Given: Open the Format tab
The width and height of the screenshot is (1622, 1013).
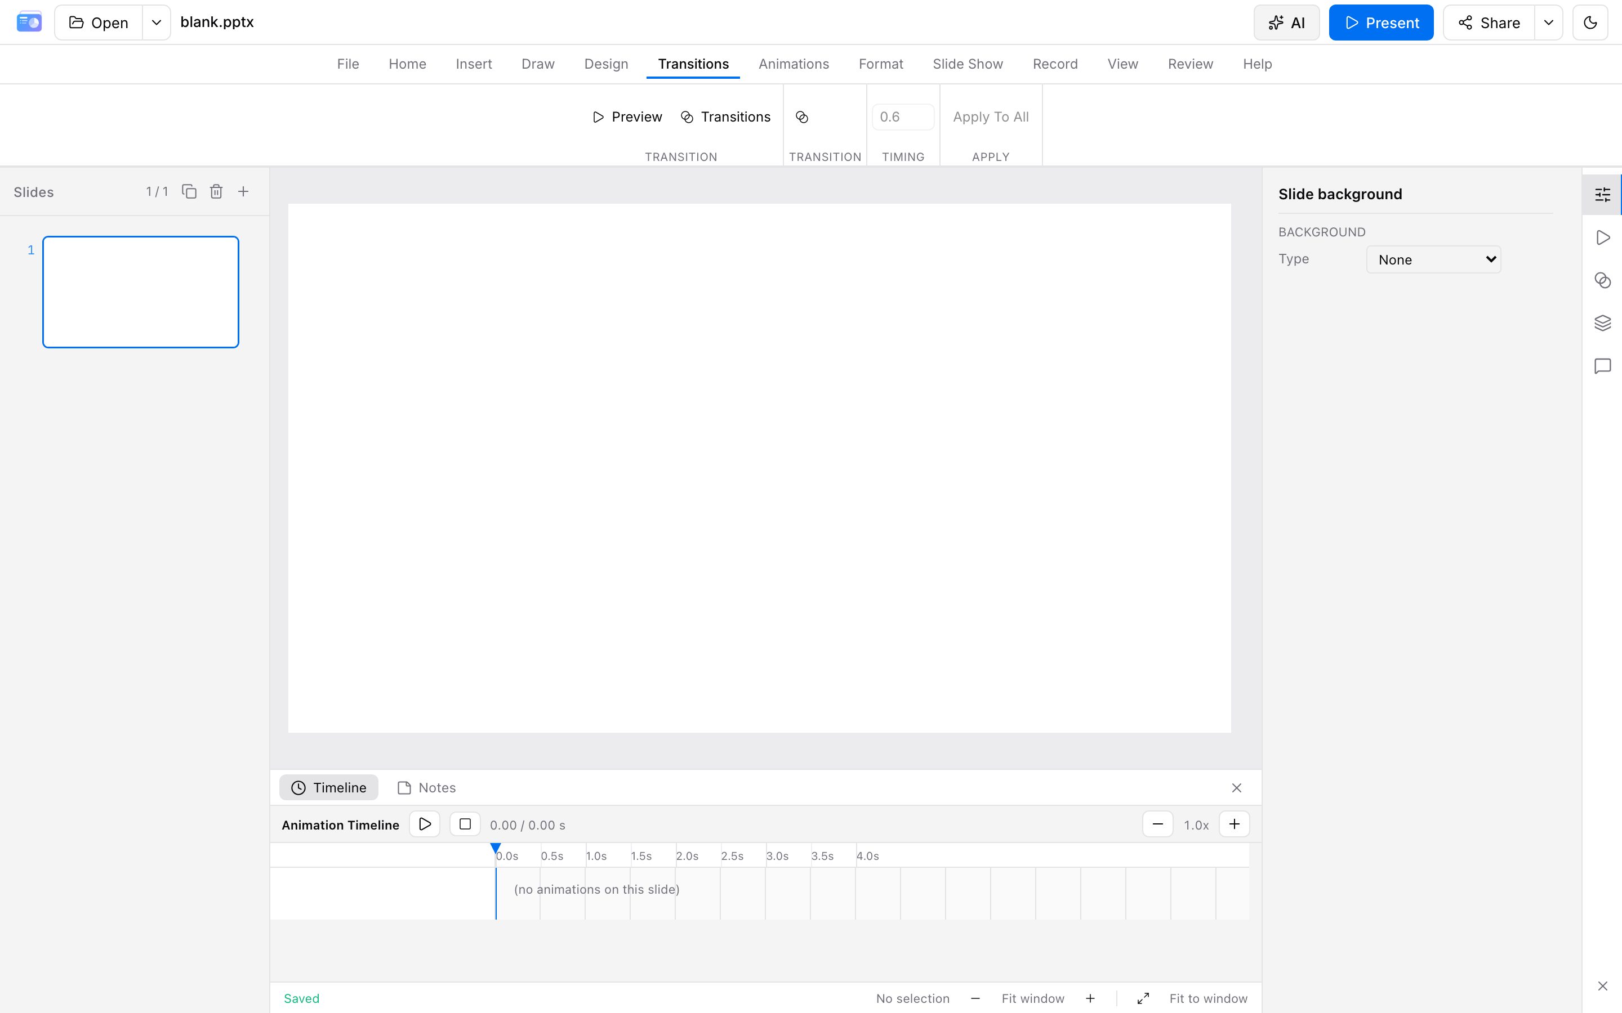Looking at the screenshot, I should click(881, 64).
